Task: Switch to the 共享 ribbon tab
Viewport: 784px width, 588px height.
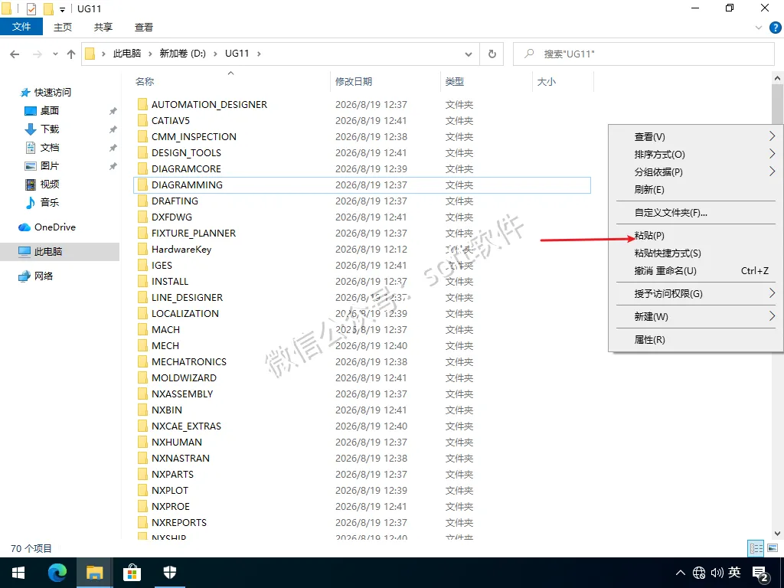Action: coord(103,27)
